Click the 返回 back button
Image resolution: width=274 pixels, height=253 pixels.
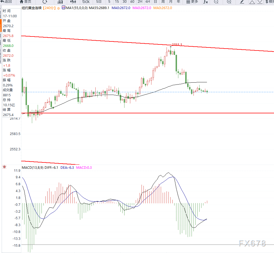point(6,2)
